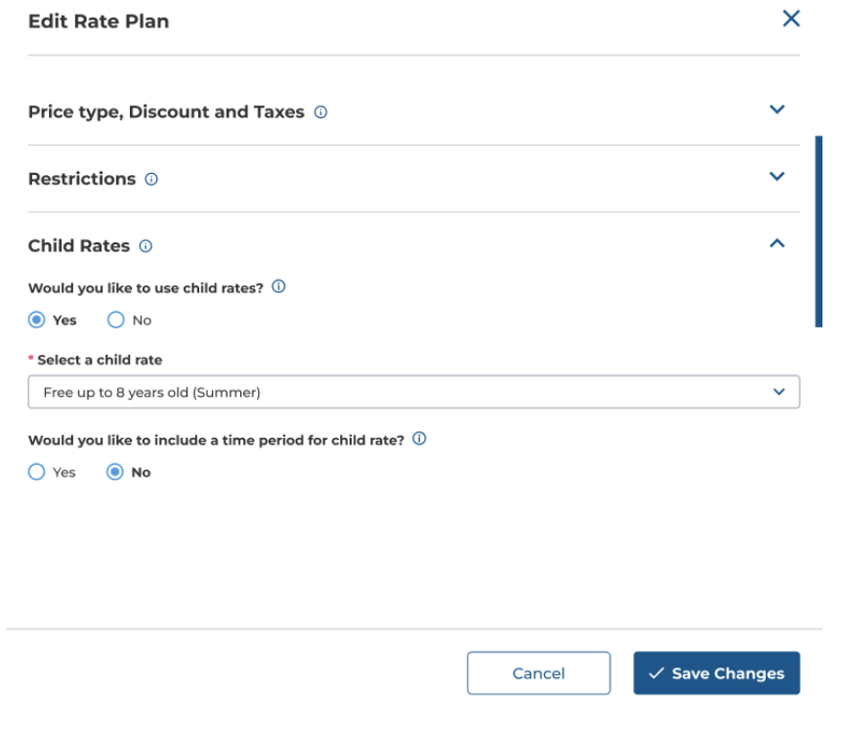This screenshot has width=842, height=730.
Task: Click the info icon next to Child Rates heading
Action: coord(146,246)
